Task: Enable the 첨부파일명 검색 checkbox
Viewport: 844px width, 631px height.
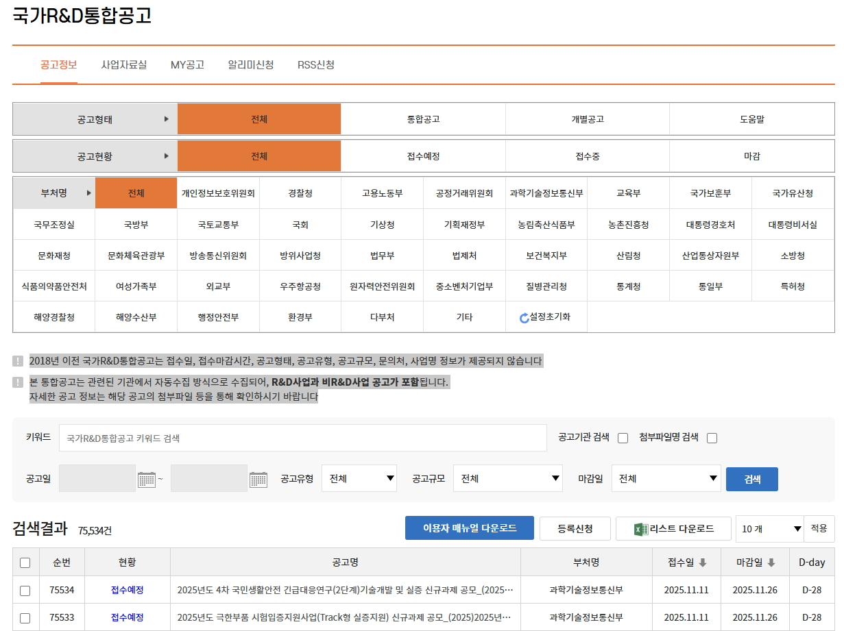Action: coord(712,438)
